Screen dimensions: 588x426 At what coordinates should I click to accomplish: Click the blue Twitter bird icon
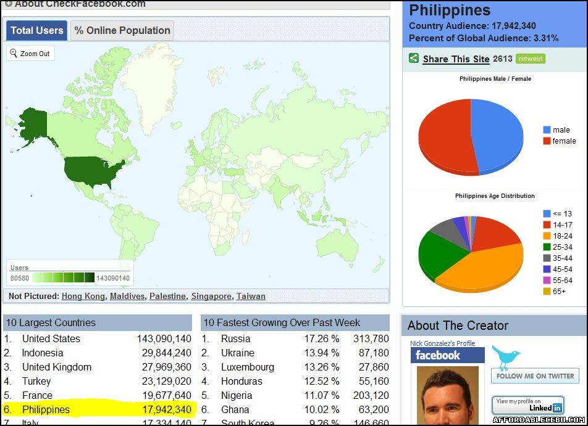click(506, 358)
